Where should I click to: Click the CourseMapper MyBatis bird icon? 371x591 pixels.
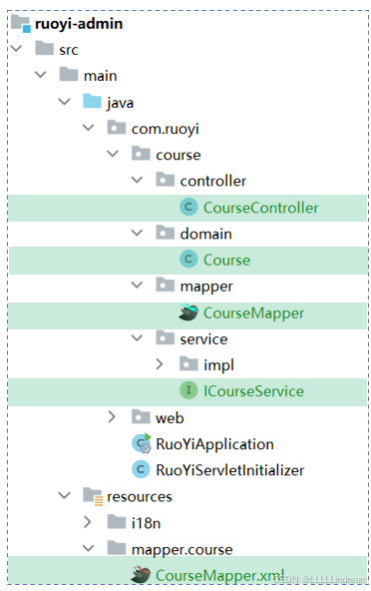point(188,312)
